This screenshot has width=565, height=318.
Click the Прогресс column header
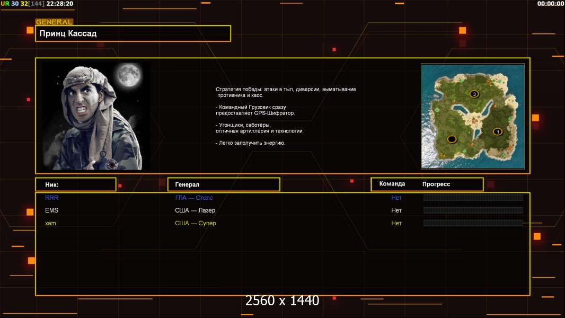(436, 184)
